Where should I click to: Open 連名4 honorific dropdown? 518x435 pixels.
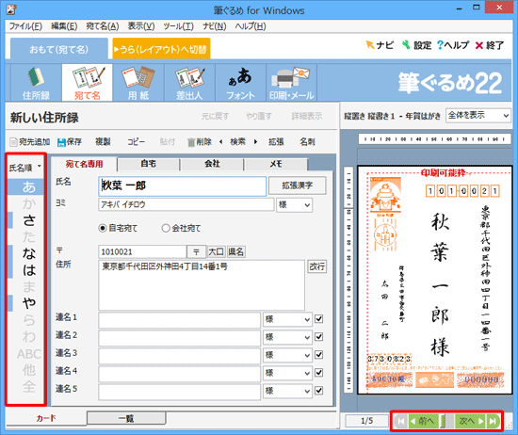[x=287, y=373]
